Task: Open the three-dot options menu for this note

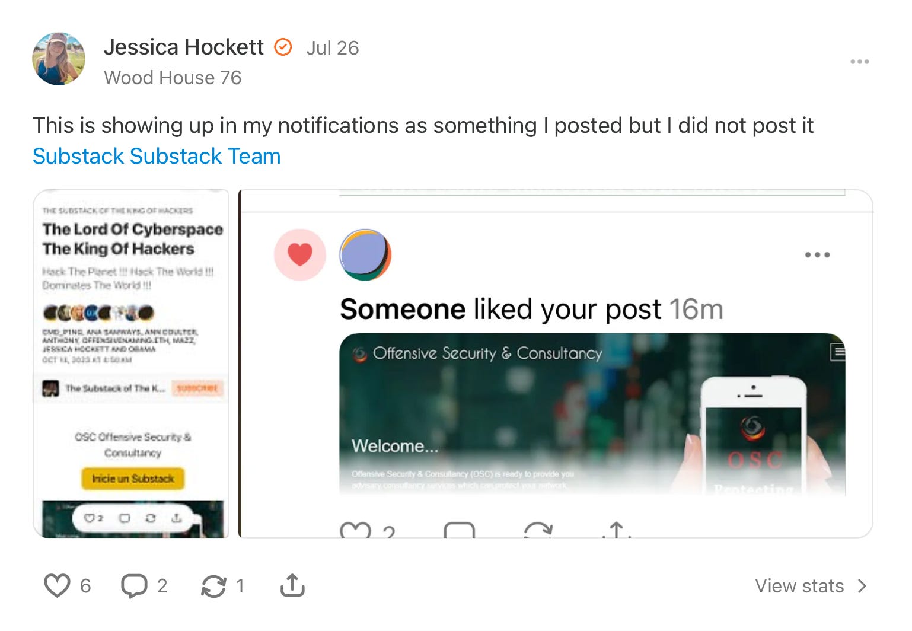Action: tap(859, 62)
